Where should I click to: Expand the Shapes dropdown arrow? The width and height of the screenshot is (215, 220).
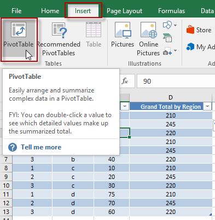pos(175,25)
